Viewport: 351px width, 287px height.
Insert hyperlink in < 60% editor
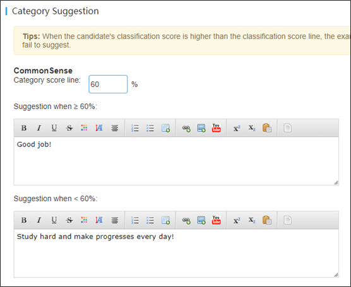(x=186, y=220)
